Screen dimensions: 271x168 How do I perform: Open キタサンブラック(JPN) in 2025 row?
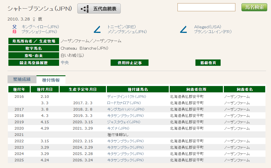tap(125, 160)
